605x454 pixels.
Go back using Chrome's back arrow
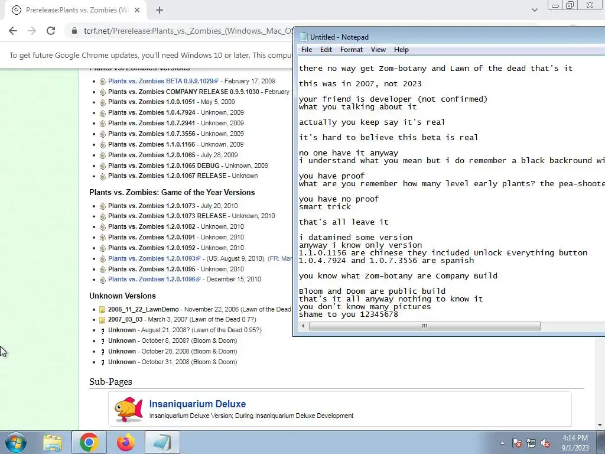click(13, 31)
